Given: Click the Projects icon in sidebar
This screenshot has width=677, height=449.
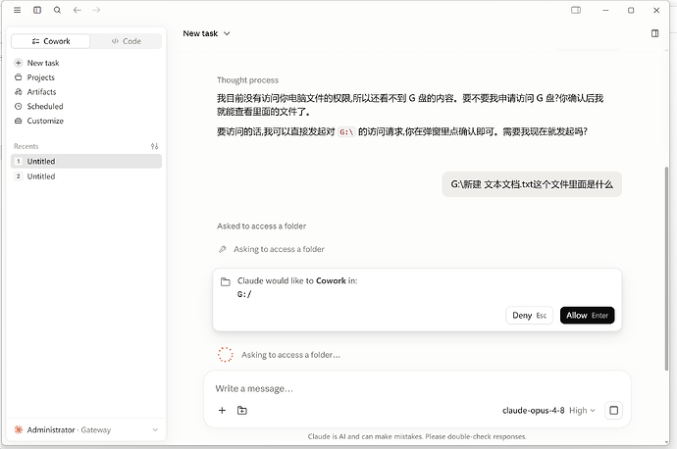Looking at the screenshot, I should (18, 77).
